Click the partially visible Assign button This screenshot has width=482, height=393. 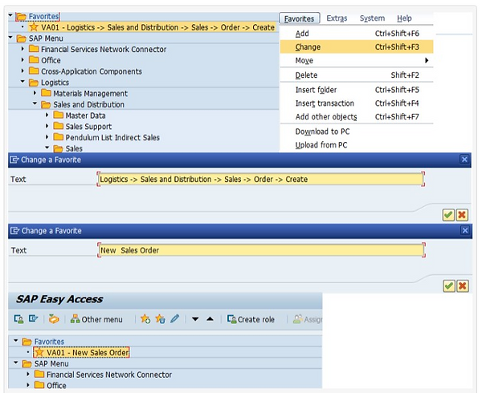[x=307, y=319]
